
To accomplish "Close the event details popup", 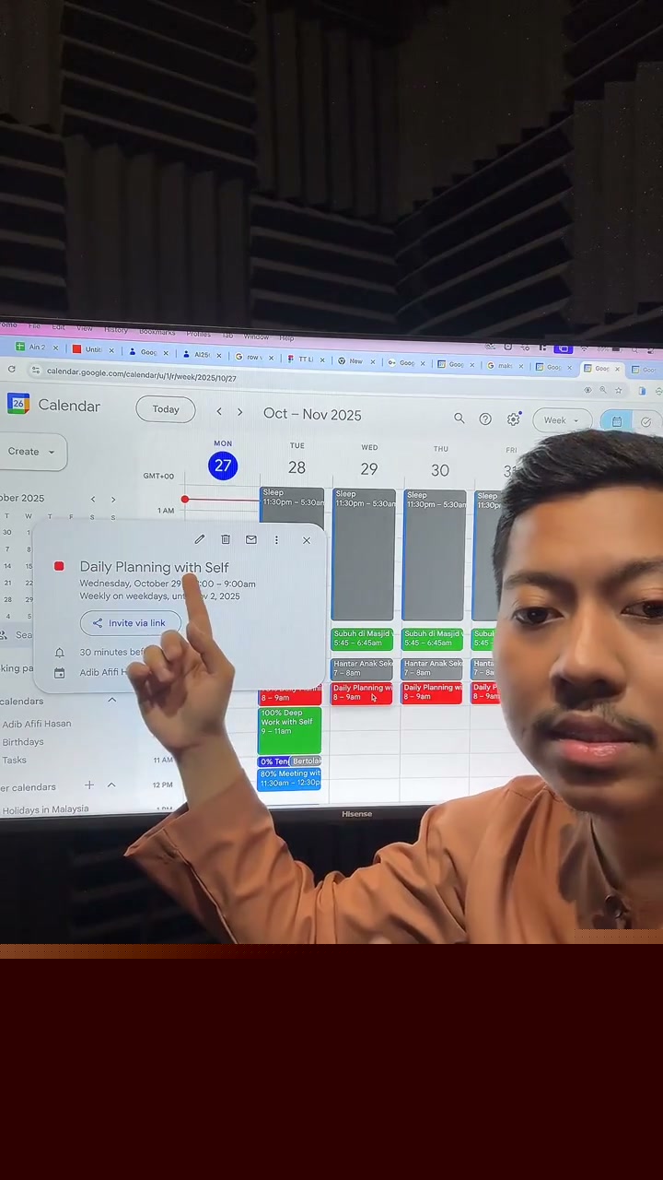I will pos(307,540).
